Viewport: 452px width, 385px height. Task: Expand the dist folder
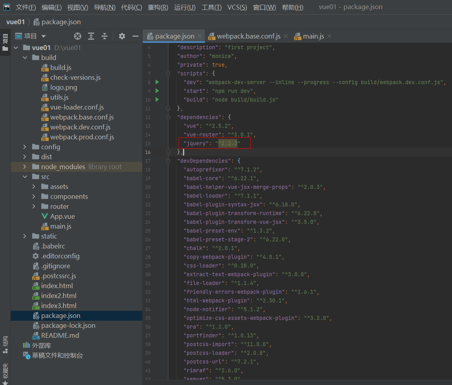(x=25, y=157)
